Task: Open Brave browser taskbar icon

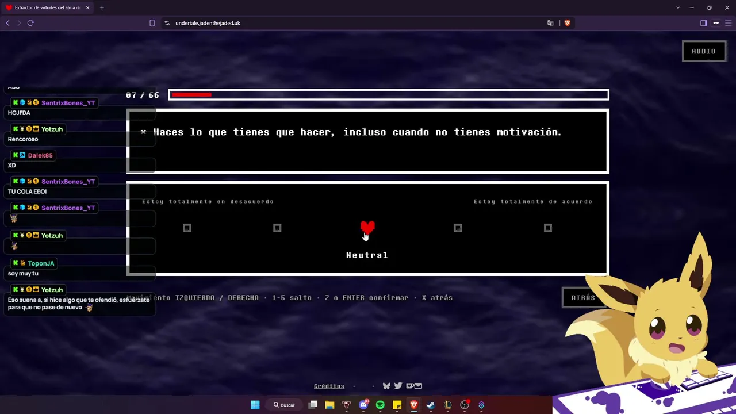Action: point(413,405)
